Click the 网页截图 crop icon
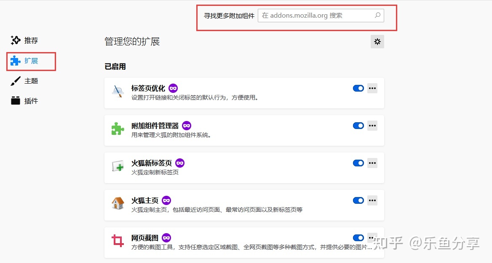Screen dimensions: 492x263 click(118, 241)
